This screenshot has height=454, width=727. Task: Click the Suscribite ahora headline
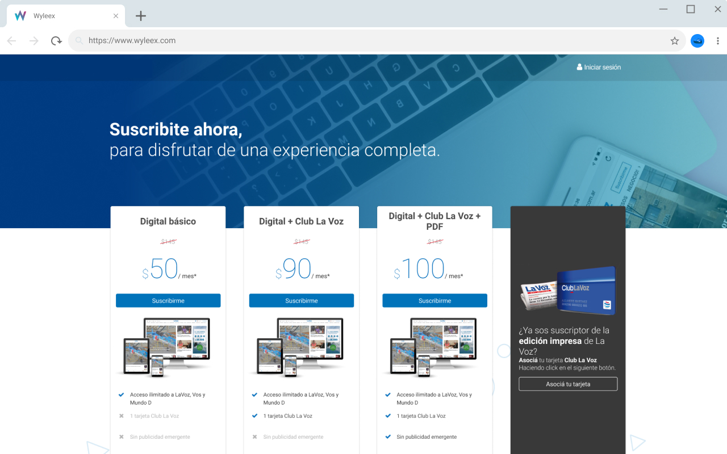pos(176,129)
